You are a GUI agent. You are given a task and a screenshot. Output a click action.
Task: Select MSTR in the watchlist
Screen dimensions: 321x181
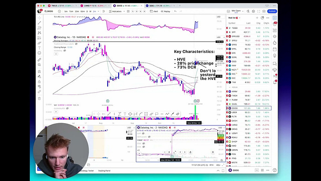[x=249, y=162]
